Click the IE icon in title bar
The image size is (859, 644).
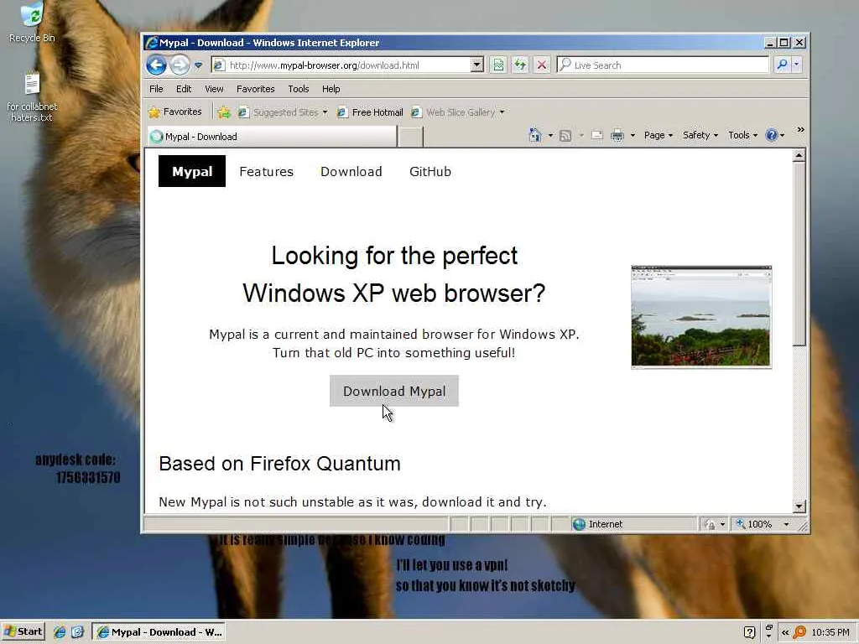(153, 43)
